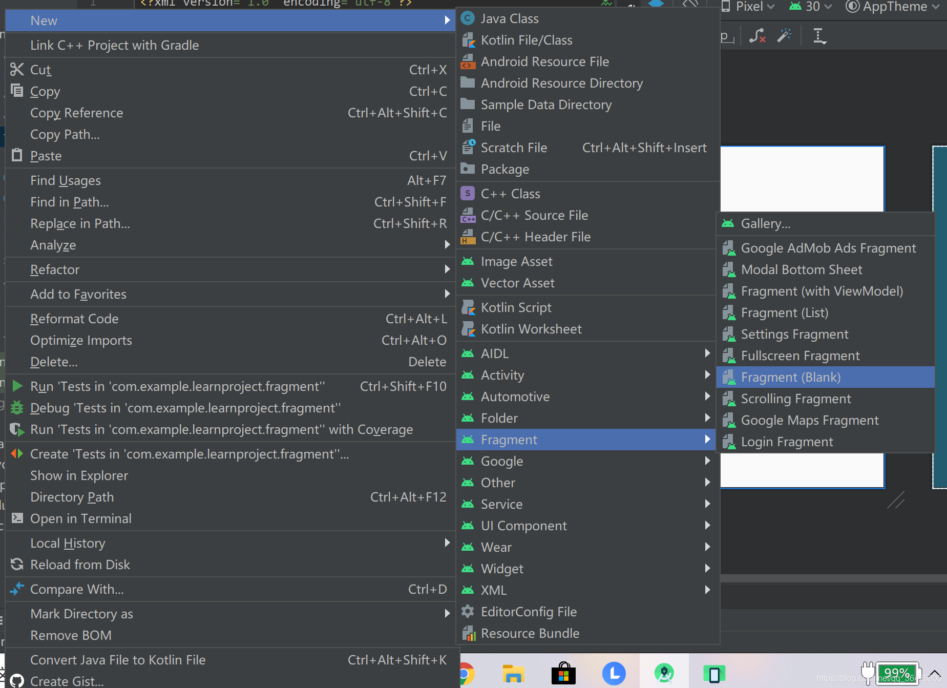Select Fragment (Blank) template
Screen dimensions: 947x688
pos(826,377)
